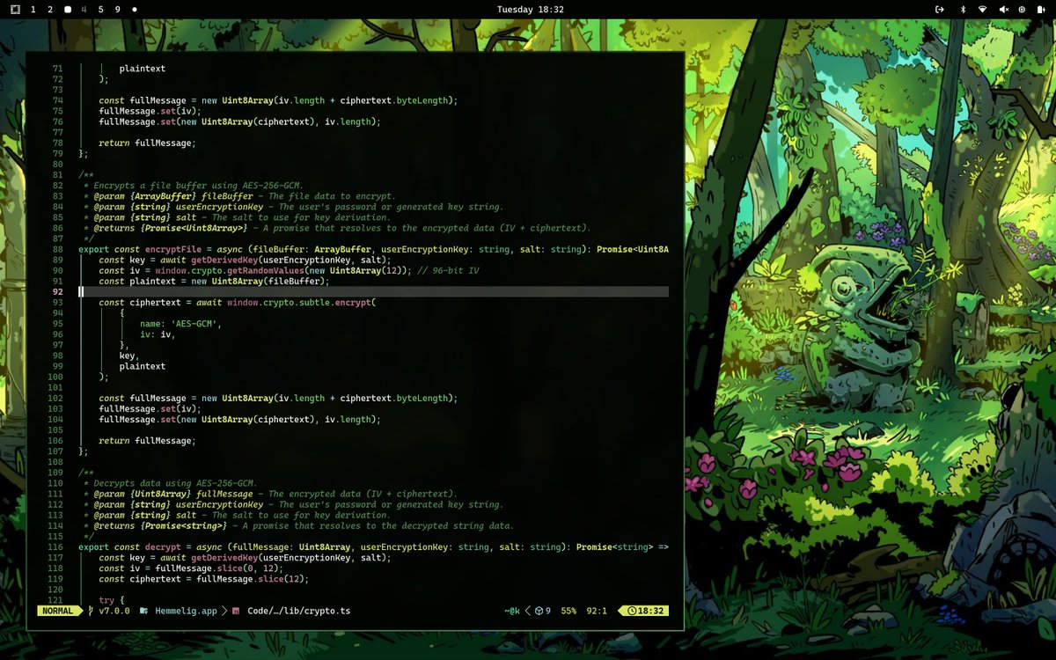Click 'return fullMessage;' on line 78
The height and width of the screenshot is (660, 1056).
[x=147, y=143]
